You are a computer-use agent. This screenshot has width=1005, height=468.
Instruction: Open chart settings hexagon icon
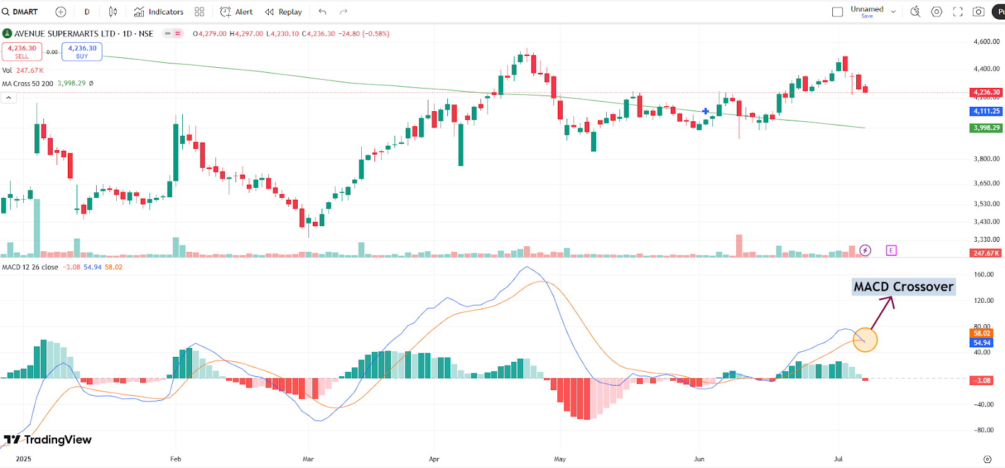click(937, 12)
